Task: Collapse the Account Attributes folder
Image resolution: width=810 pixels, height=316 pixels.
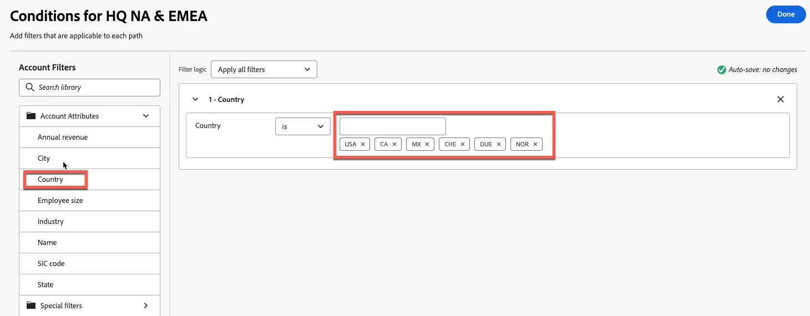Action: [x=146, y=116]
